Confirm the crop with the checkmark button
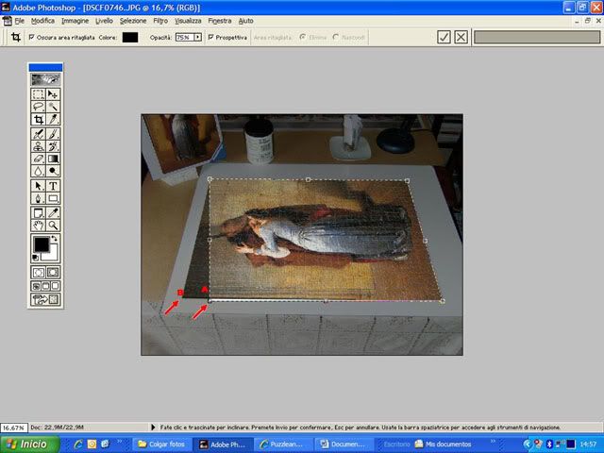 444,37
